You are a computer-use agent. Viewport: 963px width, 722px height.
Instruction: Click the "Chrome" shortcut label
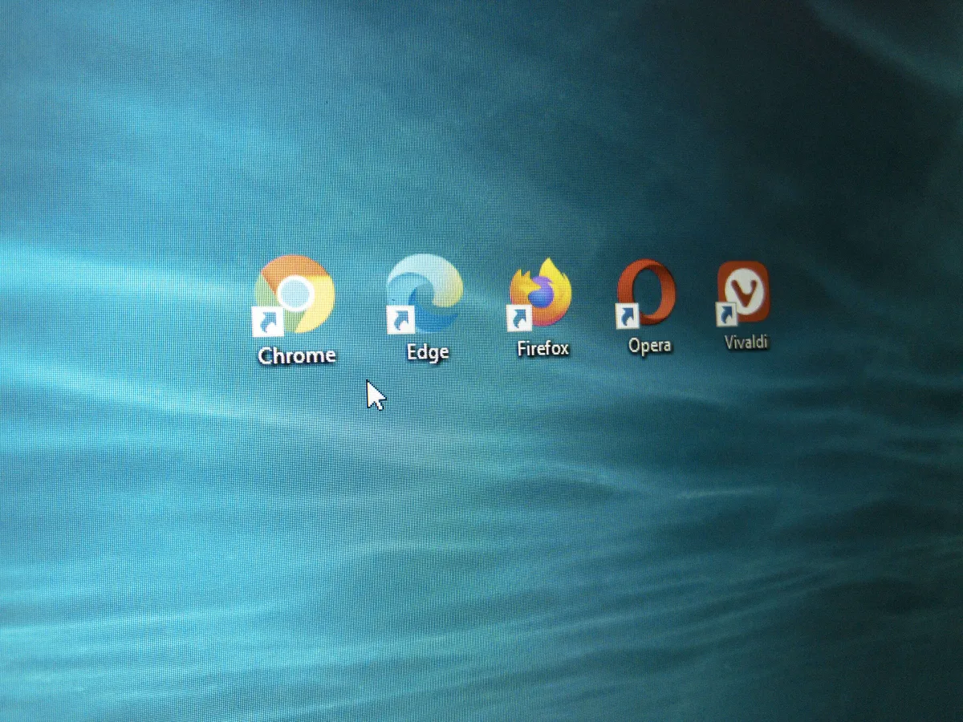click(x=296, y=355)
